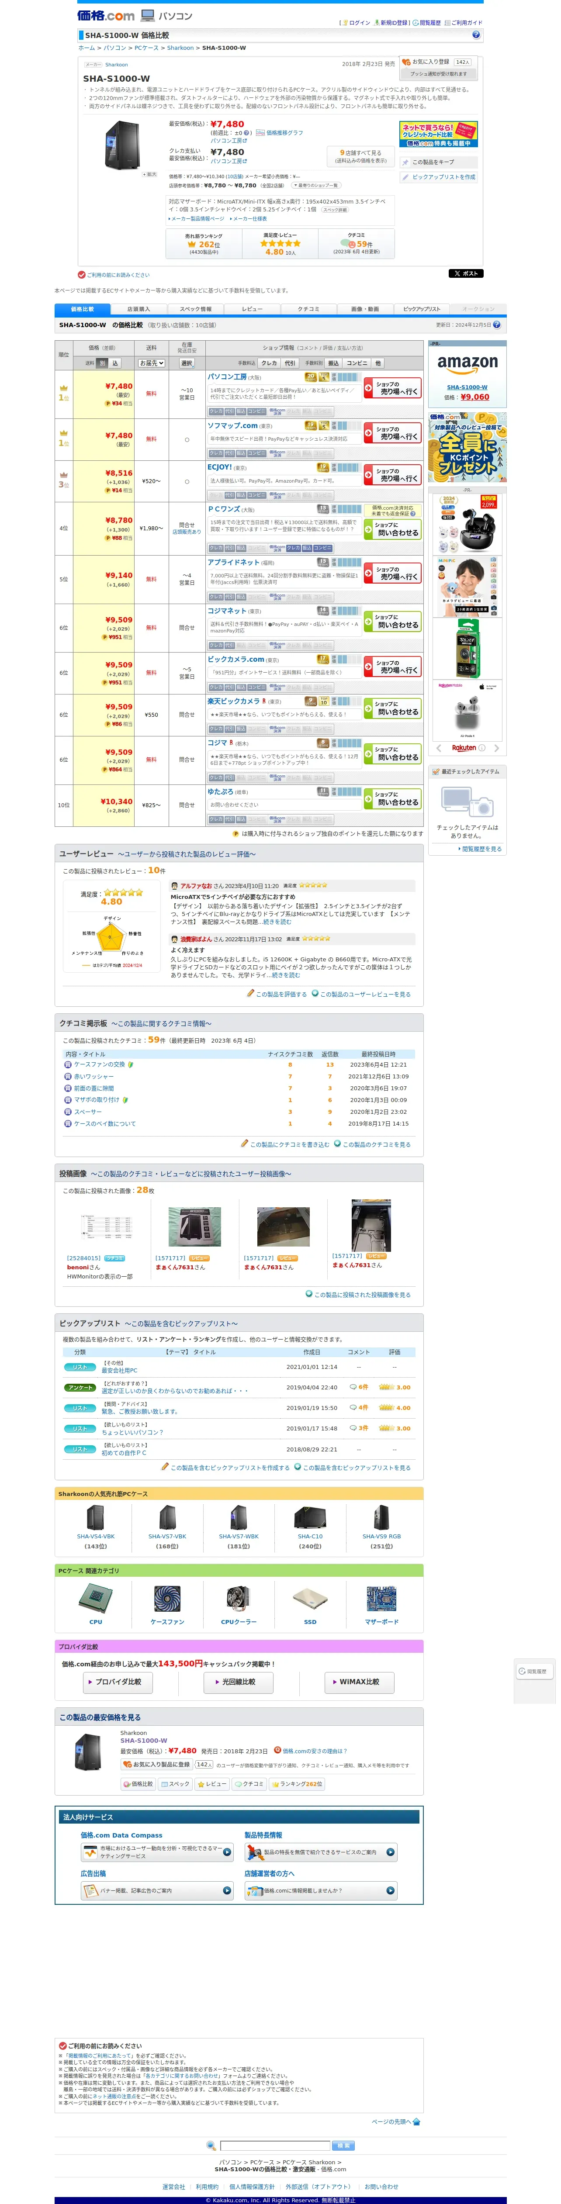Open the product image of SHA-S1000-W case
The width and height of the screenshot is (561, 2204).
(122, 145)
